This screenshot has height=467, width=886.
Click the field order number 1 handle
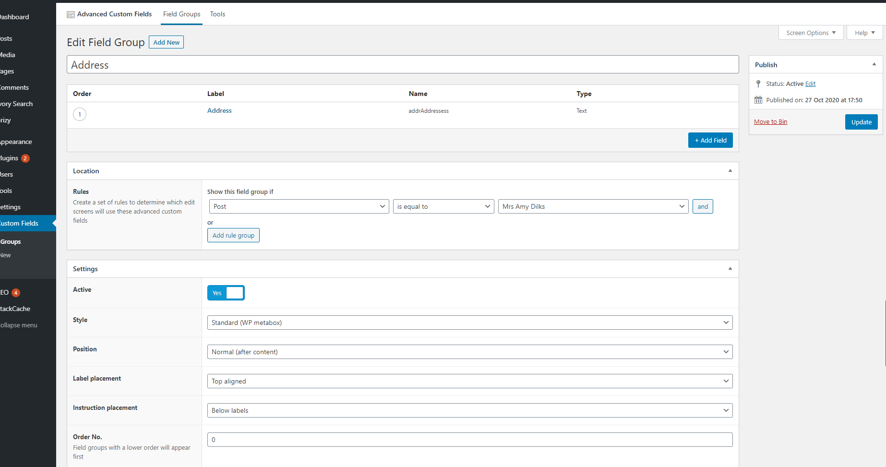(80, 114)
